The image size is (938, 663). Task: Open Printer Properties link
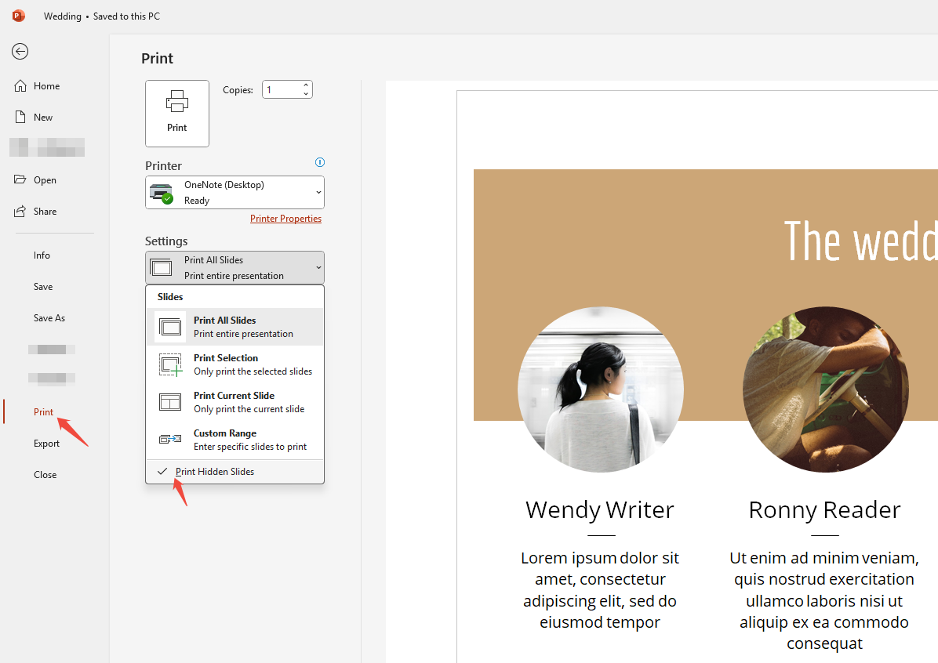(x=285, y=218)
